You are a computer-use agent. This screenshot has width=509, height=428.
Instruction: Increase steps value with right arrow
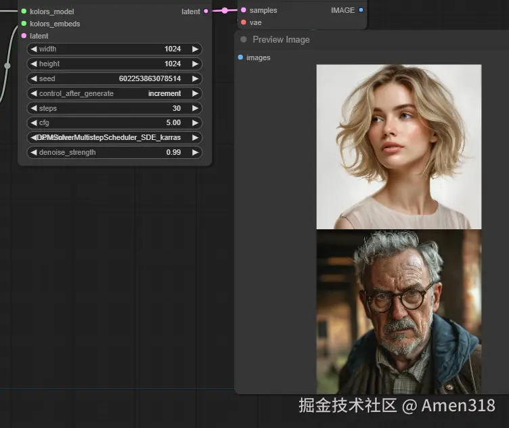195,108
